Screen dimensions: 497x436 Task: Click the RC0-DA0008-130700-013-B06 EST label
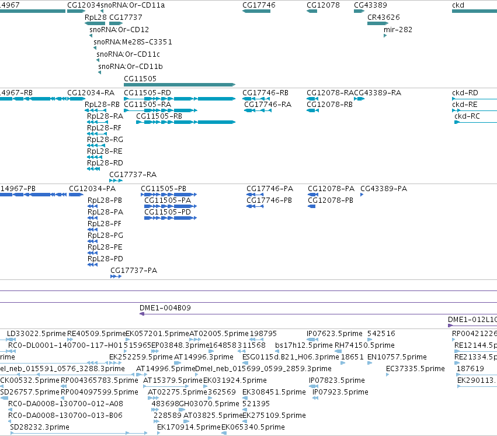[x=65, y=416]
